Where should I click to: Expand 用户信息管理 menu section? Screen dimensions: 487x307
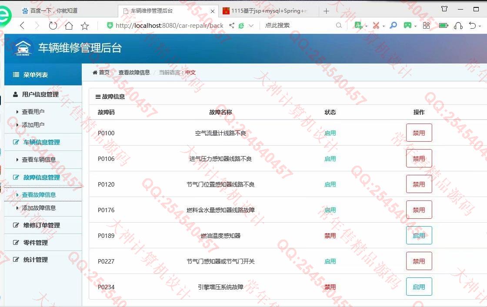(x=43, y=94)
